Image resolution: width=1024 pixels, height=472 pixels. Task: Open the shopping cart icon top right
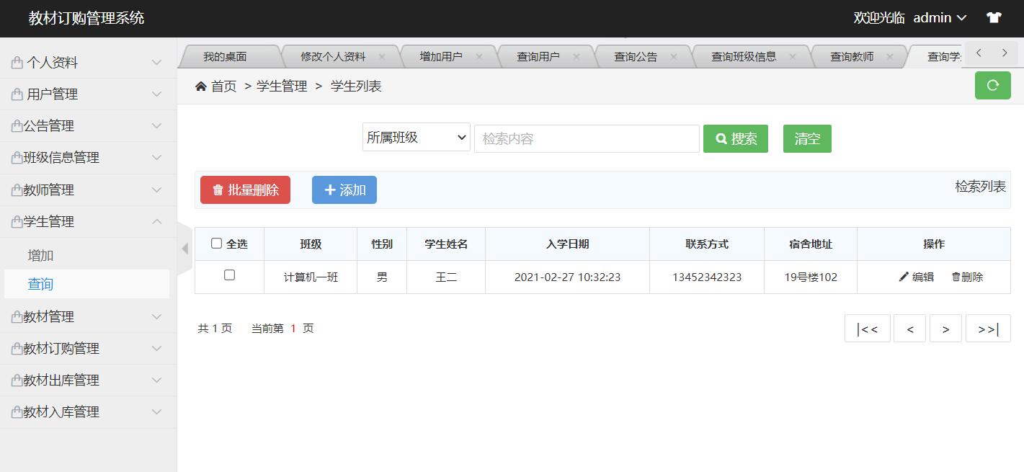994,17
